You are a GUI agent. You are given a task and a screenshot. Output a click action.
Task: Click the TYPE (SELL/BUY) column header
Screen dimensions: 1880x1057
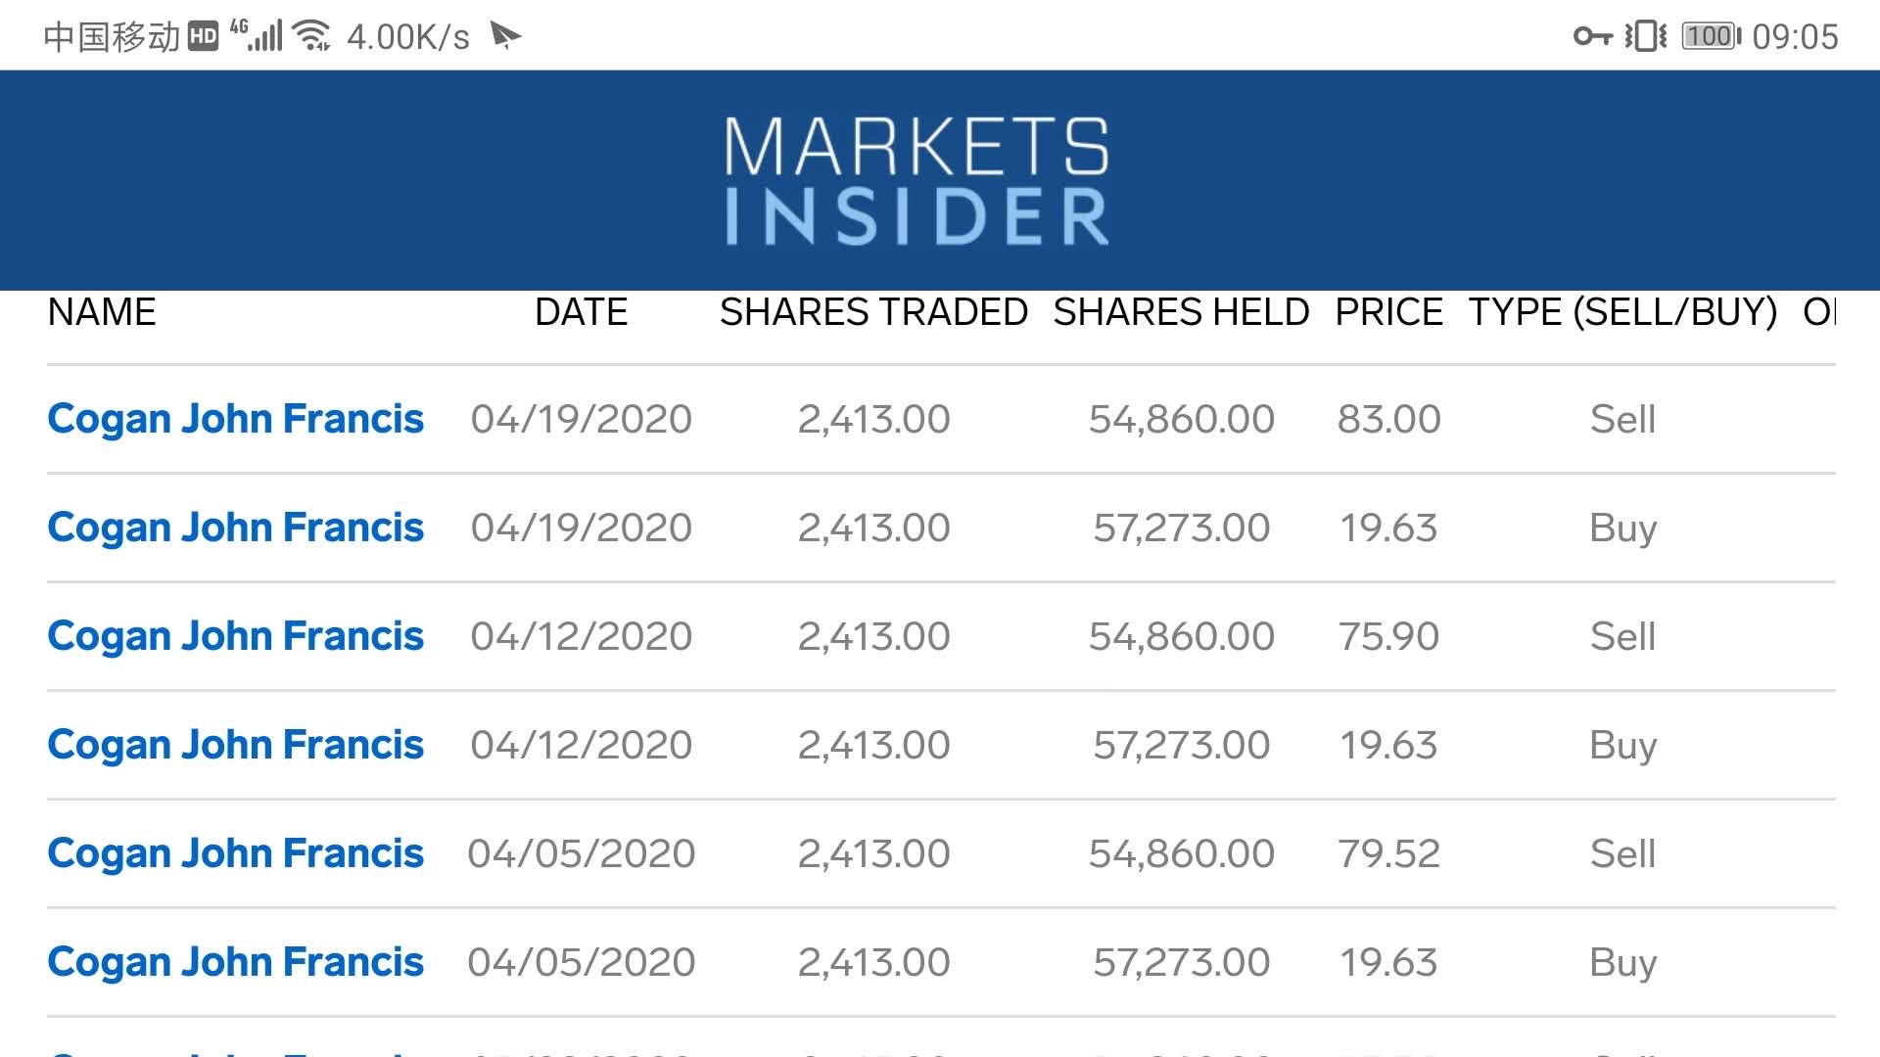tap(1622, 312)
